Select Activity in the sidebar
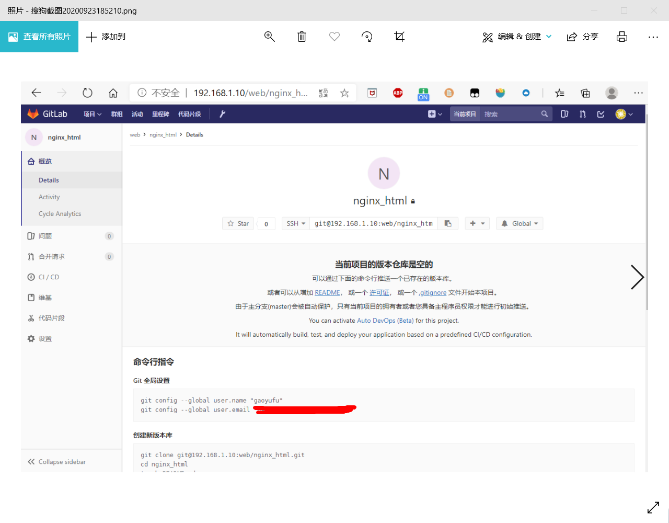669x523 pixels. point(72,197)
